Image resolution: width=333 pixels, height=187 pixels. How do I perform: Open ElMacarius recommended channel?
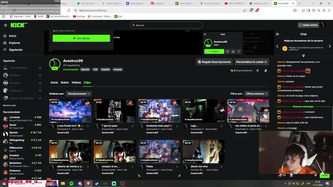[x=22, y=149]
